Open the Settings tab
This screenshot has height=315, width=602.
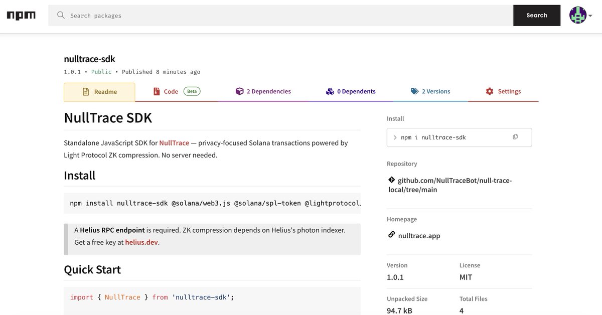[x=503, y=91]
